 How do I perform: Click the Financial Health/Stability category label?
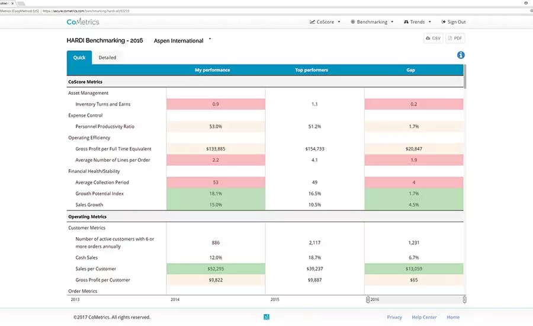click(x=94, y=171)
